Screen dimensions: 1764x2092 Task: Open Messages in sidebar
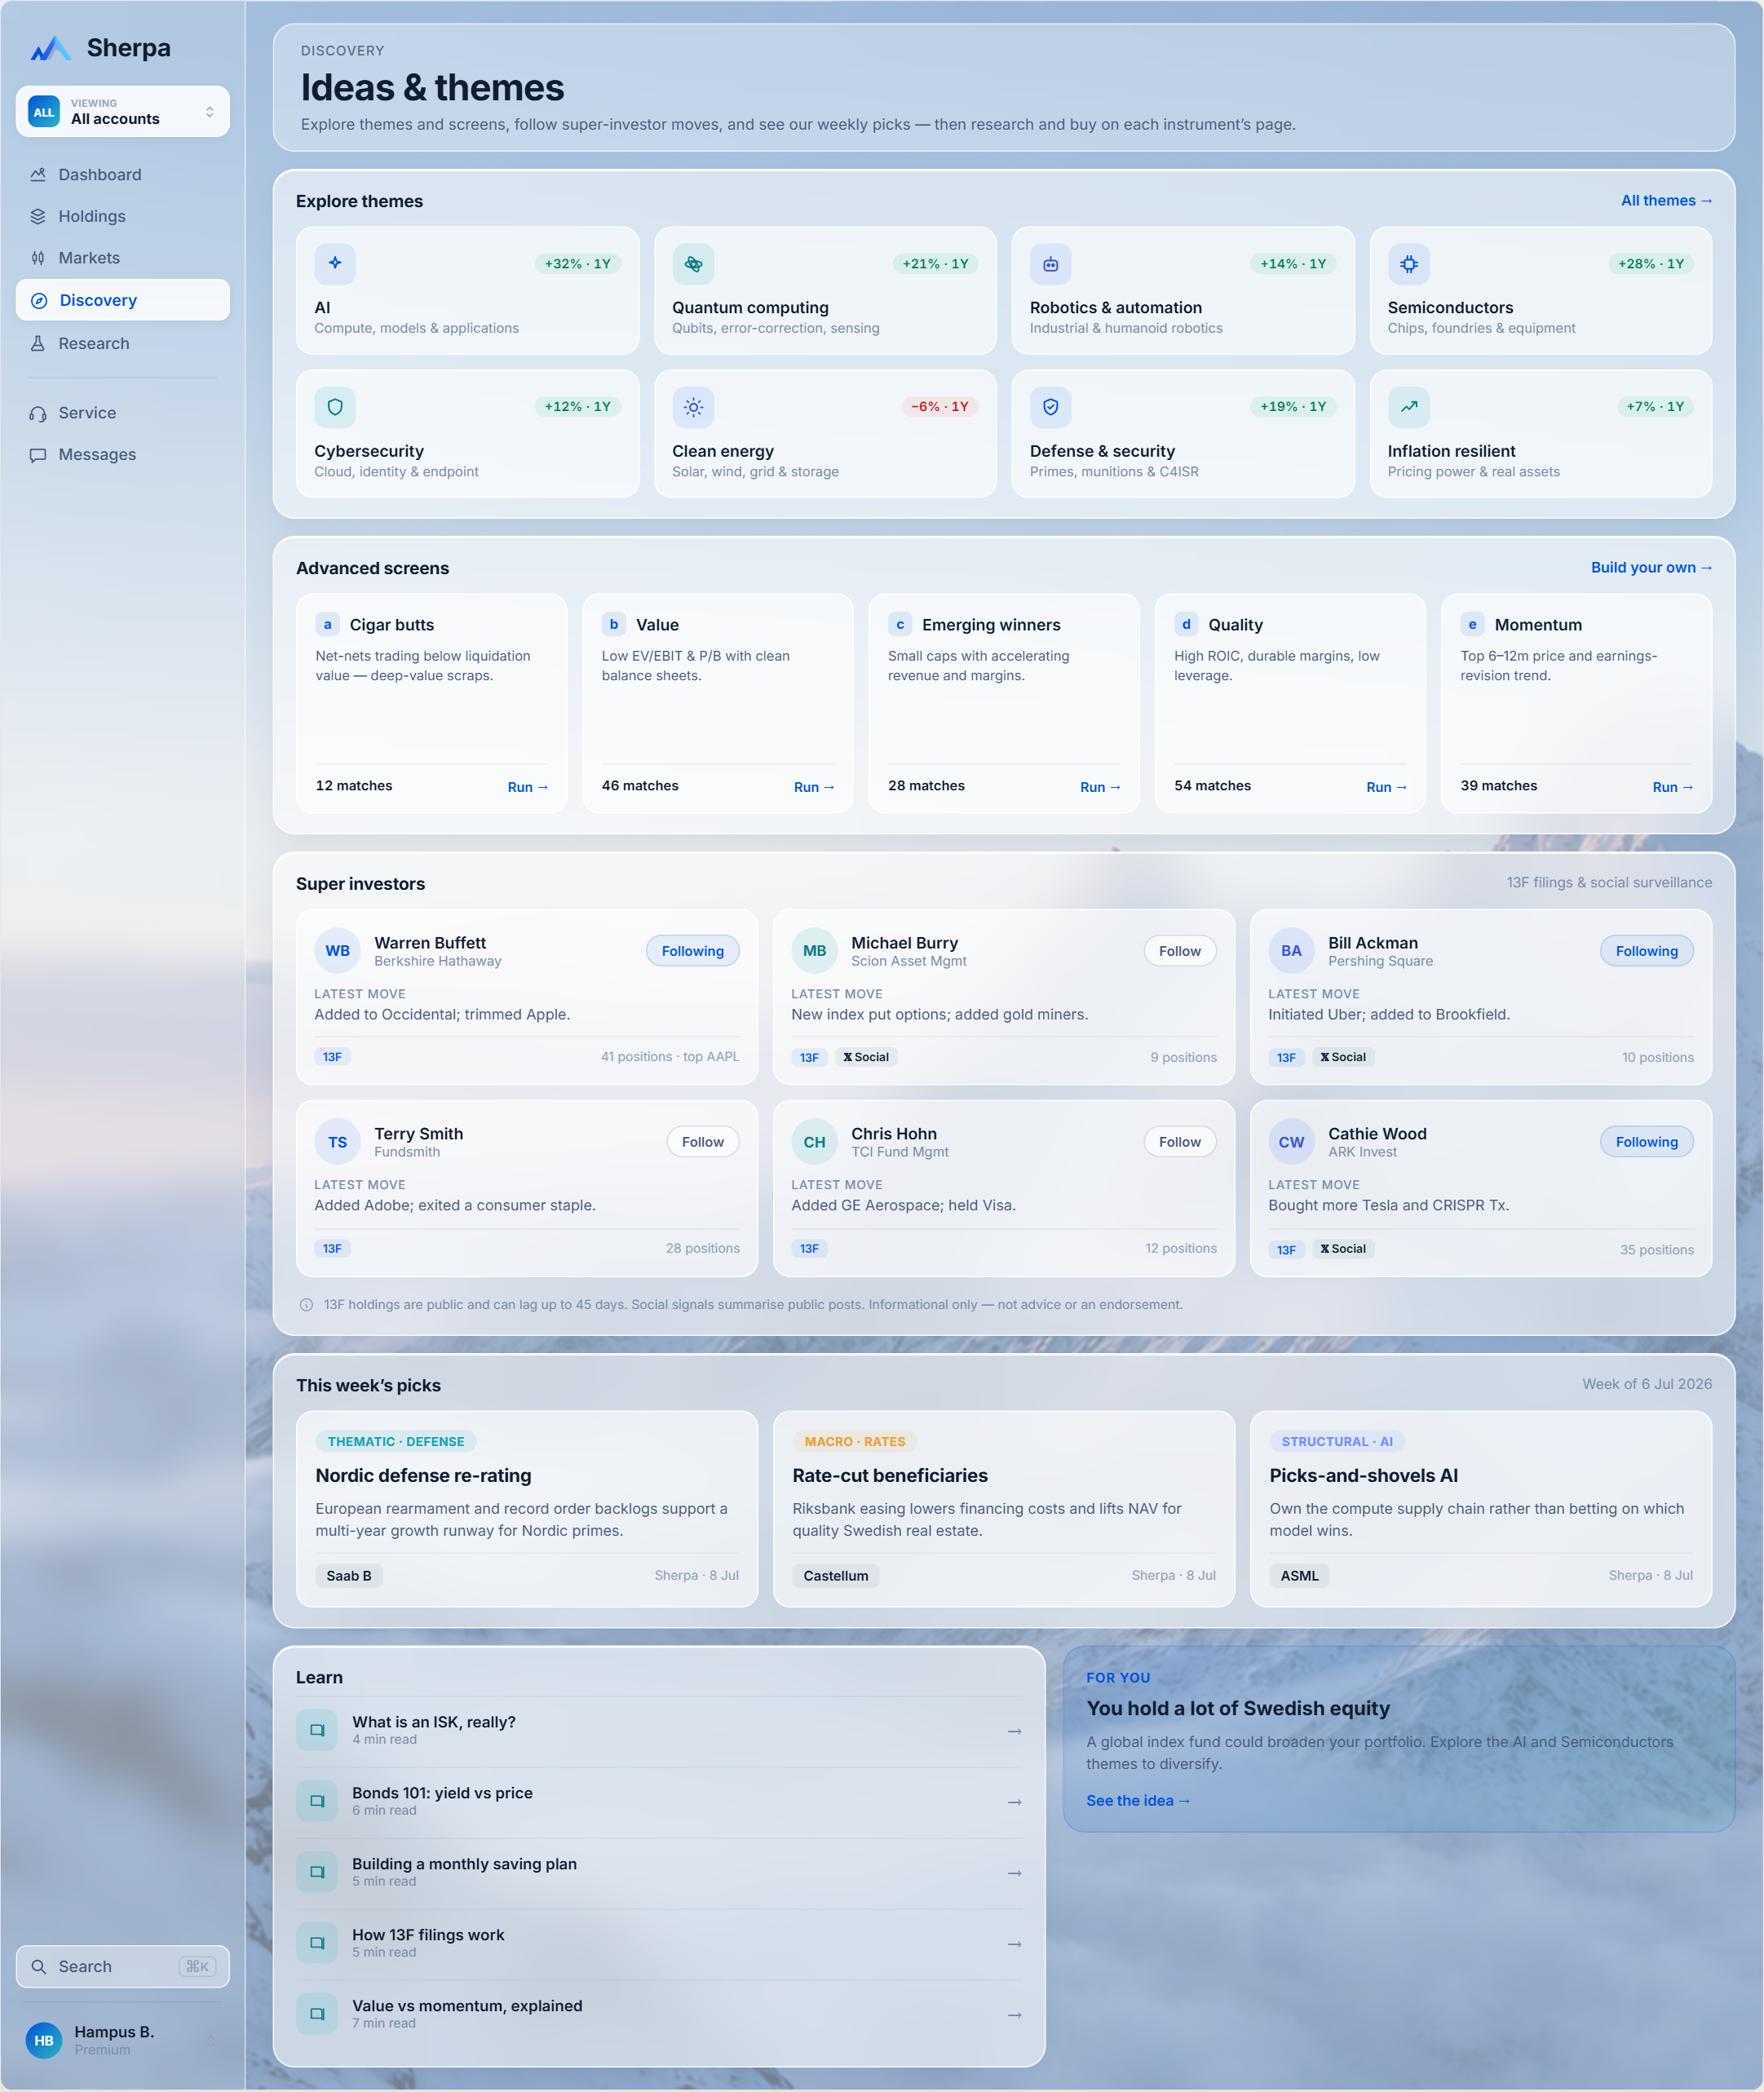click(123, 454)
